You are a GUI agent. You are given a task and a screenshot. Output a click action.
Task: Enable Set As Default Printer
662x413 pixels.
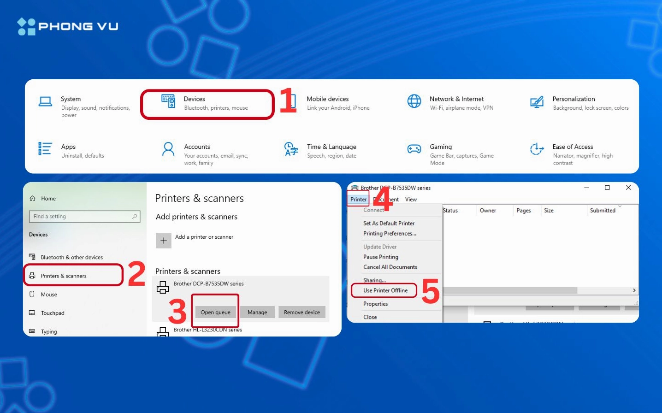pyautogui.click(x=389, y=223)
